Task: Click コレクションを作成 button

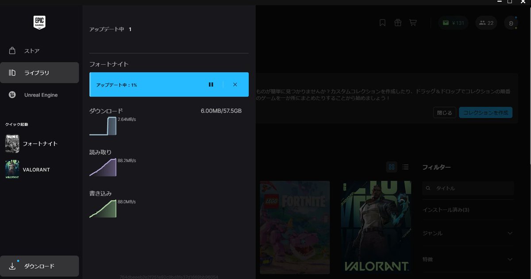Action: point(486,112)
